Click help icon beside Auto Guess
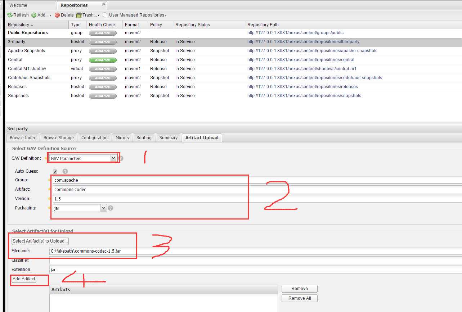462x312 pixels. [65, 172]
